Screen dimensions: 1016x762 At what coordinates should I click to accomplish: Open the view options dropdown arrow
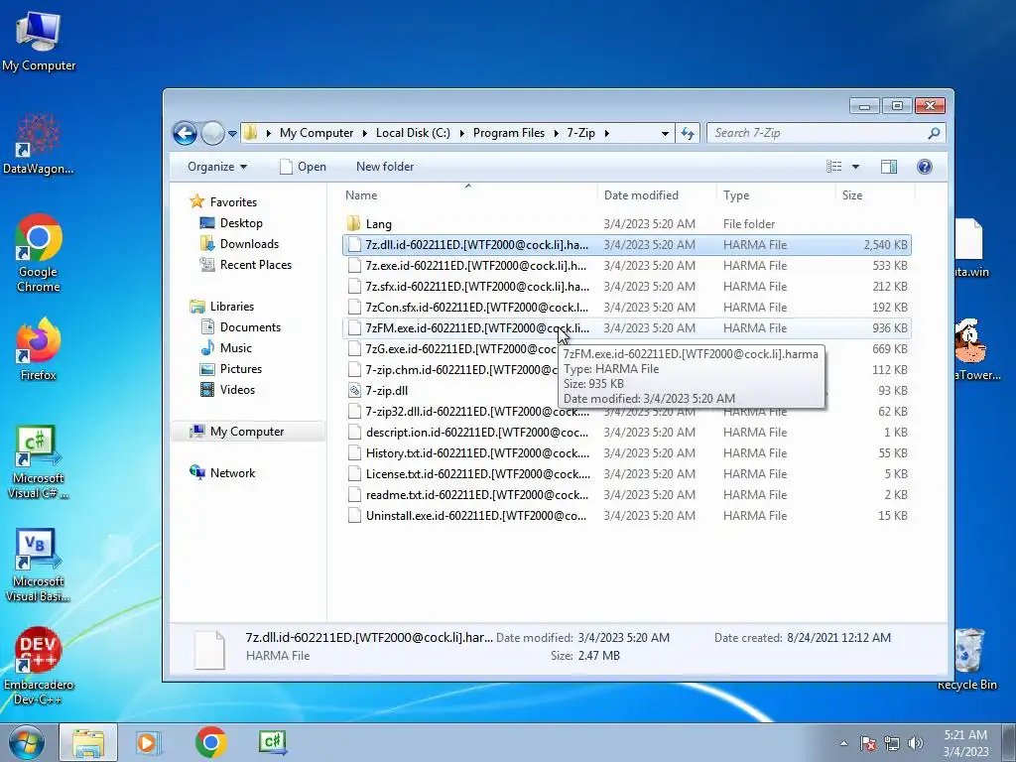(855, 167)
